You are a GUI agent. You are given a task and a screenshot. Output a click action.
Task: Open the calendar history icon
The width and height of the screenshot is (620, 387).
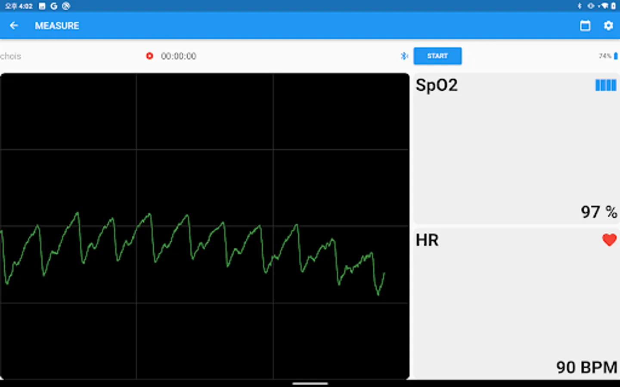585,26
